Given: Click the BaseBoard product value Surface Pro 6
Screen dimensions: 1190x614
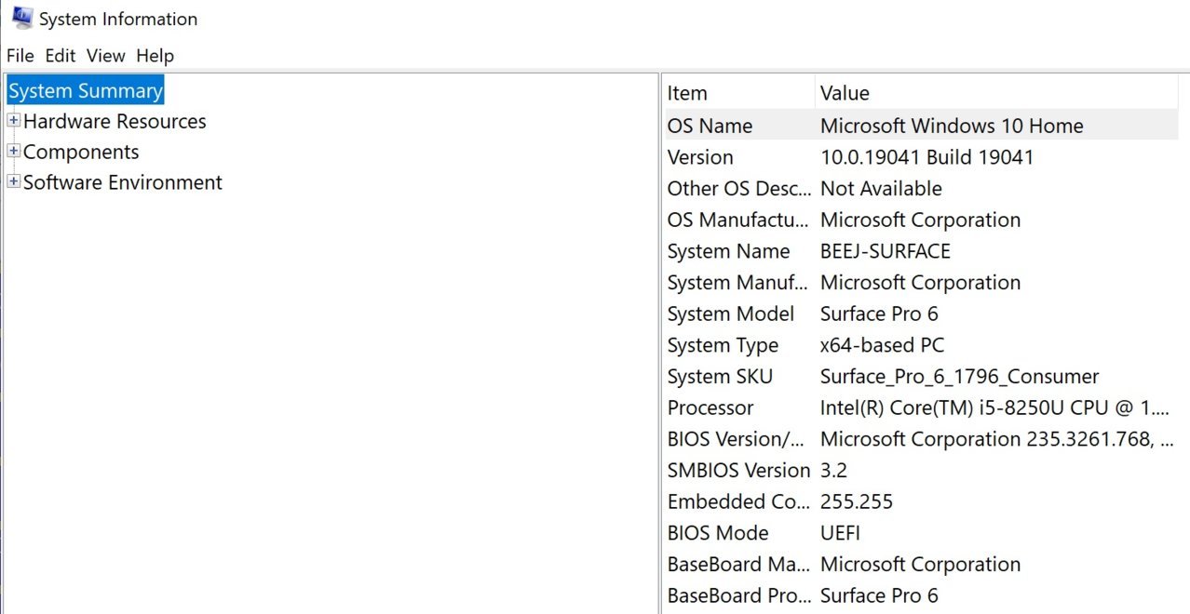Looking at the screenshot, I should [x=879, y=596].
